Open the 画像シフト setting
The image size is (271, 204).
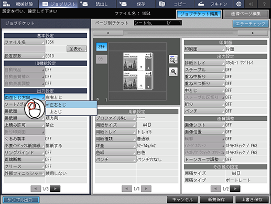point(204,125)
